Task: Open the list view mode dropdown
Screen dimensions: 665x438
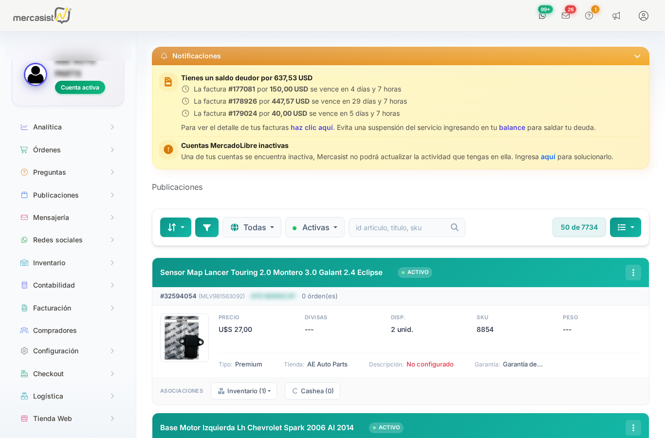Action: (626, 227)
